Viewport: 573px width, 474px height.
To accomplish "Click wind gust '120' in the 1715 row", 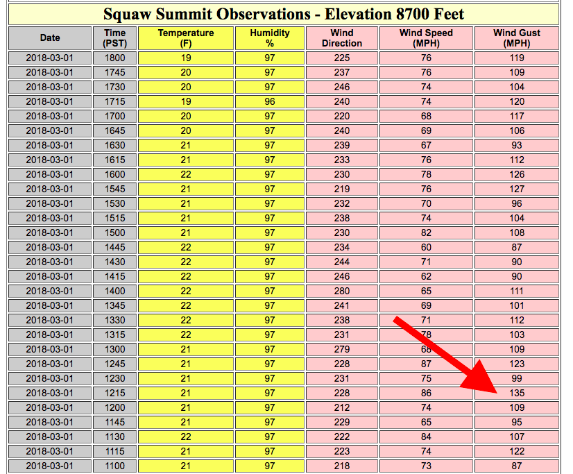I will 517,102.
